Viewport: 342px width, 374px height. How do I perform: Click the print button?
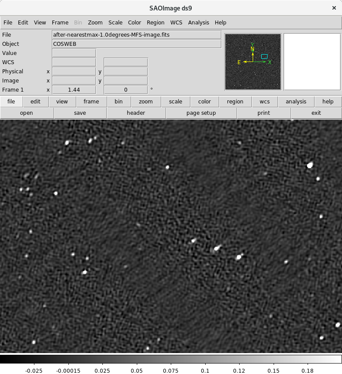pyautogui.click(x=264, y=113)
